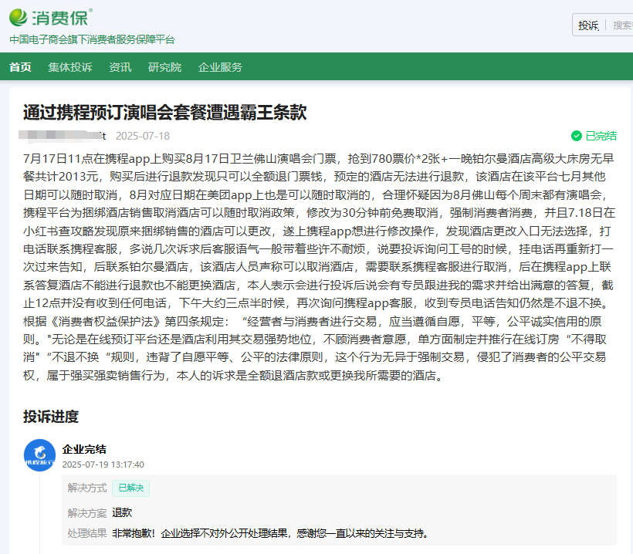Click the blurred complainant username

pos(63,136)
